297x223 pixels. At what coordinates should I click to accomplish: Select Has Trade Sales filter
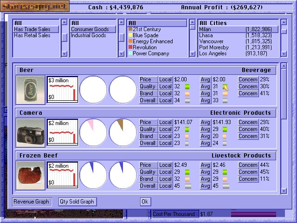(32, 29)
